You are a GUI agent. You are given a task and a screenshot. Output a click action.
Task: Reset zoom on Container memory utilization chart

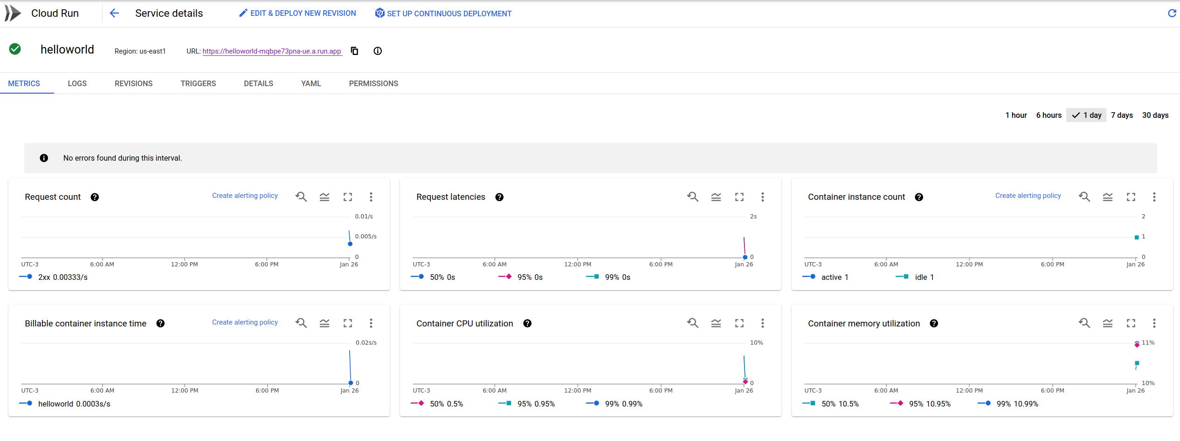(1084, 323)
